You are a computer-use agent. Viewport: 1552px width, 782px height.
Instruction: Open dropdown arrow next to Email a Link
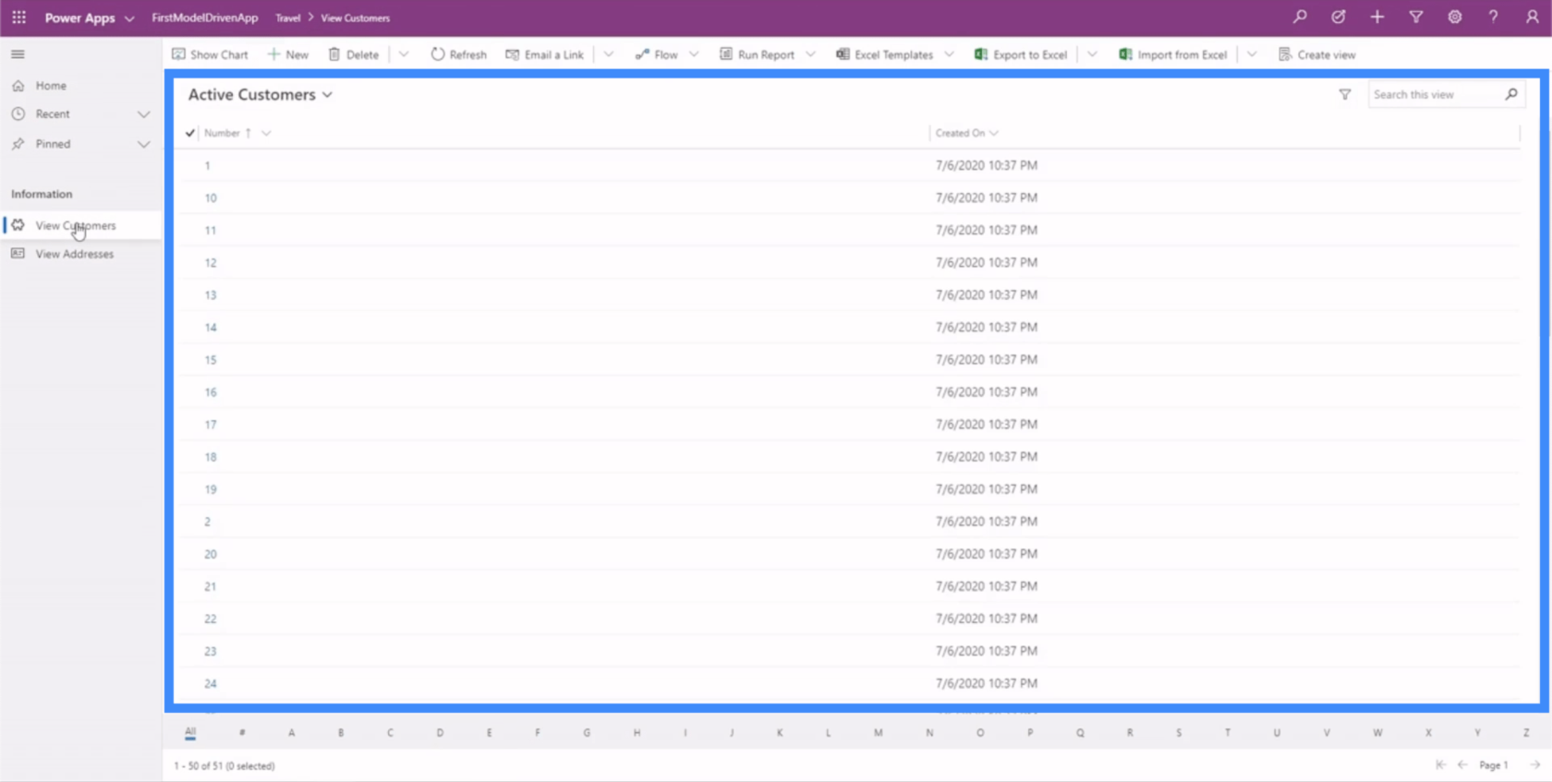click(x=609, y=54)
